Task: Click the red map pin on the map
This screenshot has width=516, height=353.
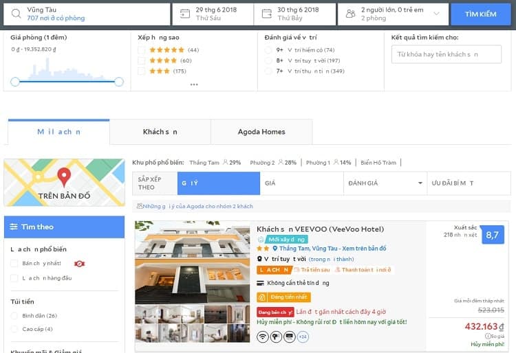Action: tap(64, 176)
